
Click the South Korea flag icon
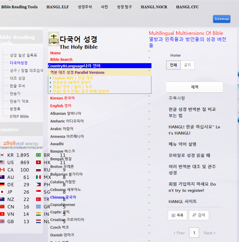(2, 155)
